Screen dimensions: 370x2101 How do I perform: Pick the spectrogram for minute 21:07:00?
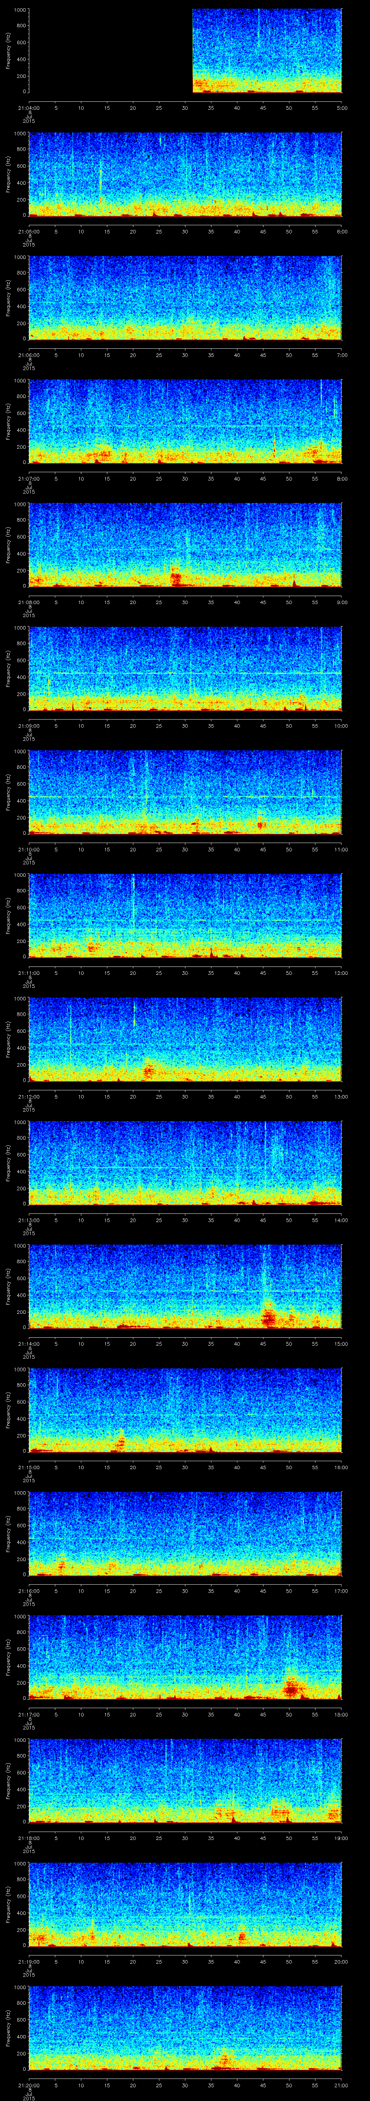pyautogui.click(x=185, y=421)
